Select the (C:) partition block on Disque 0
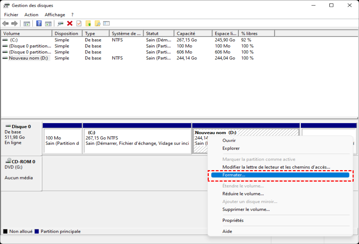The height and width of the screenshot is (244, 359). click(137, 141)
